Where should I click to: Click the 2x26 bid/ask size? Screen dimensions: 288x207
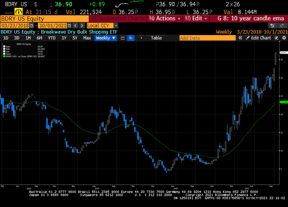pos(233,4)
